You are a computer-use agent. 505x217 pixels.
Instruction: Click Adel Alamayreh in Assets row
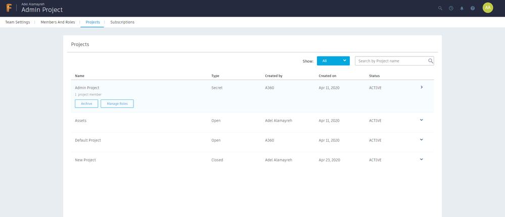click(279, 121)
